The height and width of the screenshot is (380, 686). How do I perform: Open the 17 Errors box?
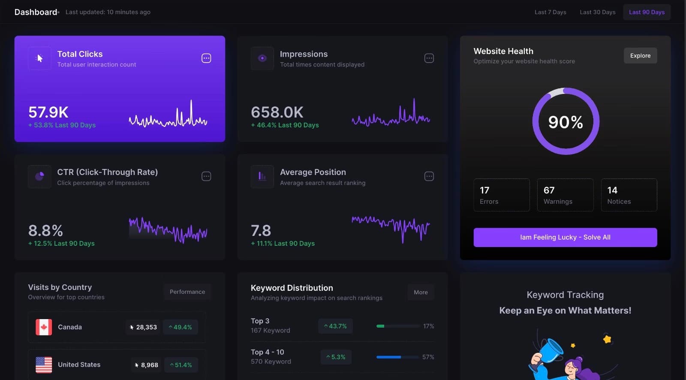501,195
